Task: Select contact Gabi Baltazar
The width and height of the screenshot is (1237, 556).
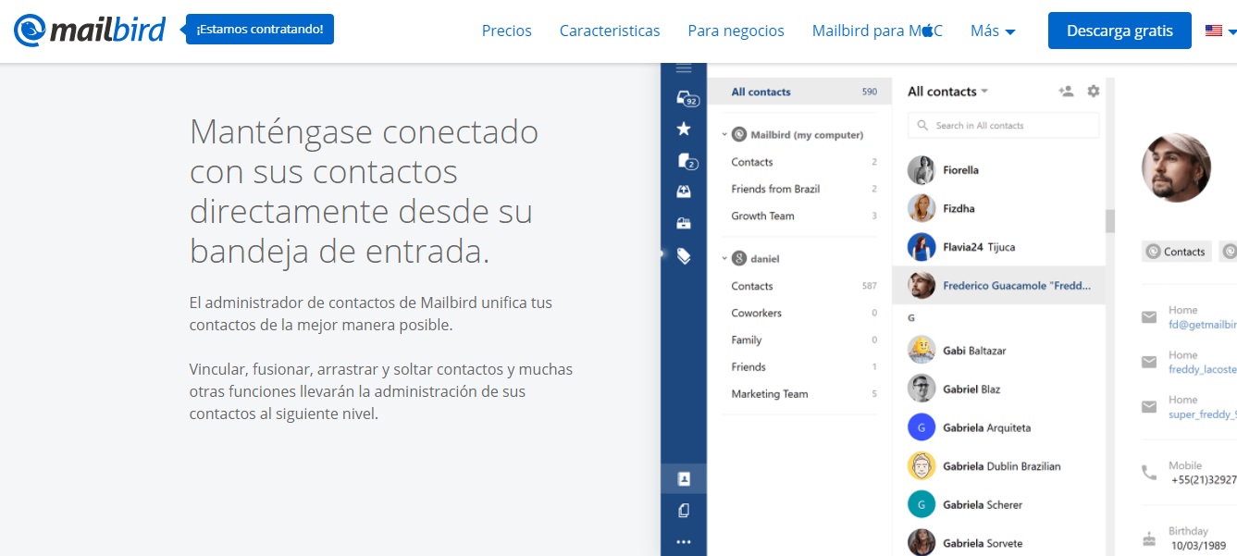Action: (x=999, y=351)
